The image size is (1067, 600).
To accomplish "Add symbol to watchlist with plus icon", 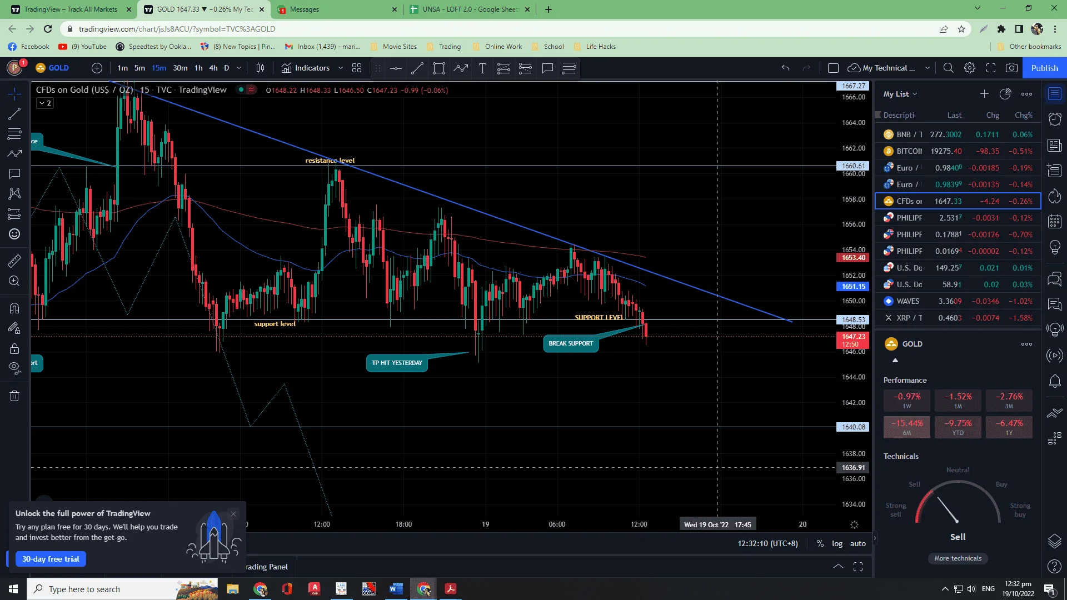I will 984,94.
